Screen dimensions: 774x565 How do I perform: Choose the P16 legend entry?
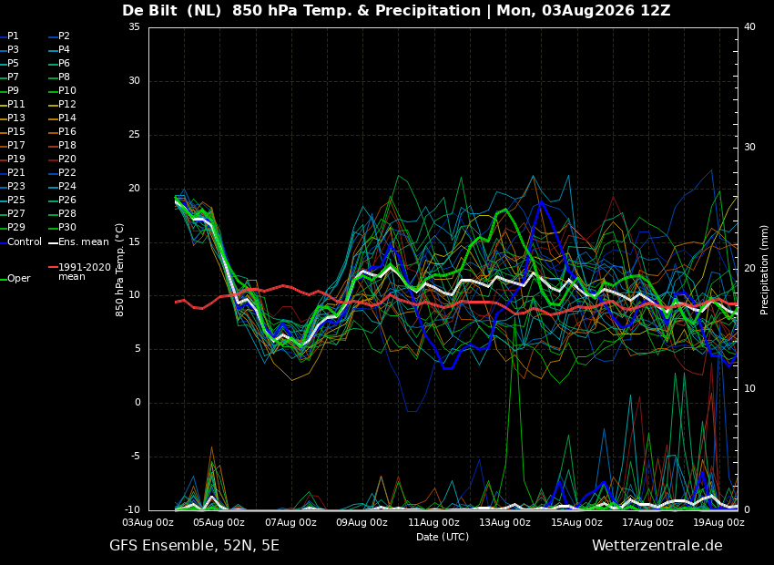click(x=67, y=132)
